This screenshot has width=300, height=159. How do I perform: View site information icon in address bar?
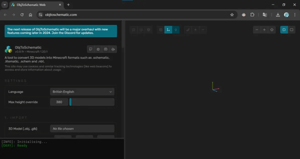coord(40,15)
